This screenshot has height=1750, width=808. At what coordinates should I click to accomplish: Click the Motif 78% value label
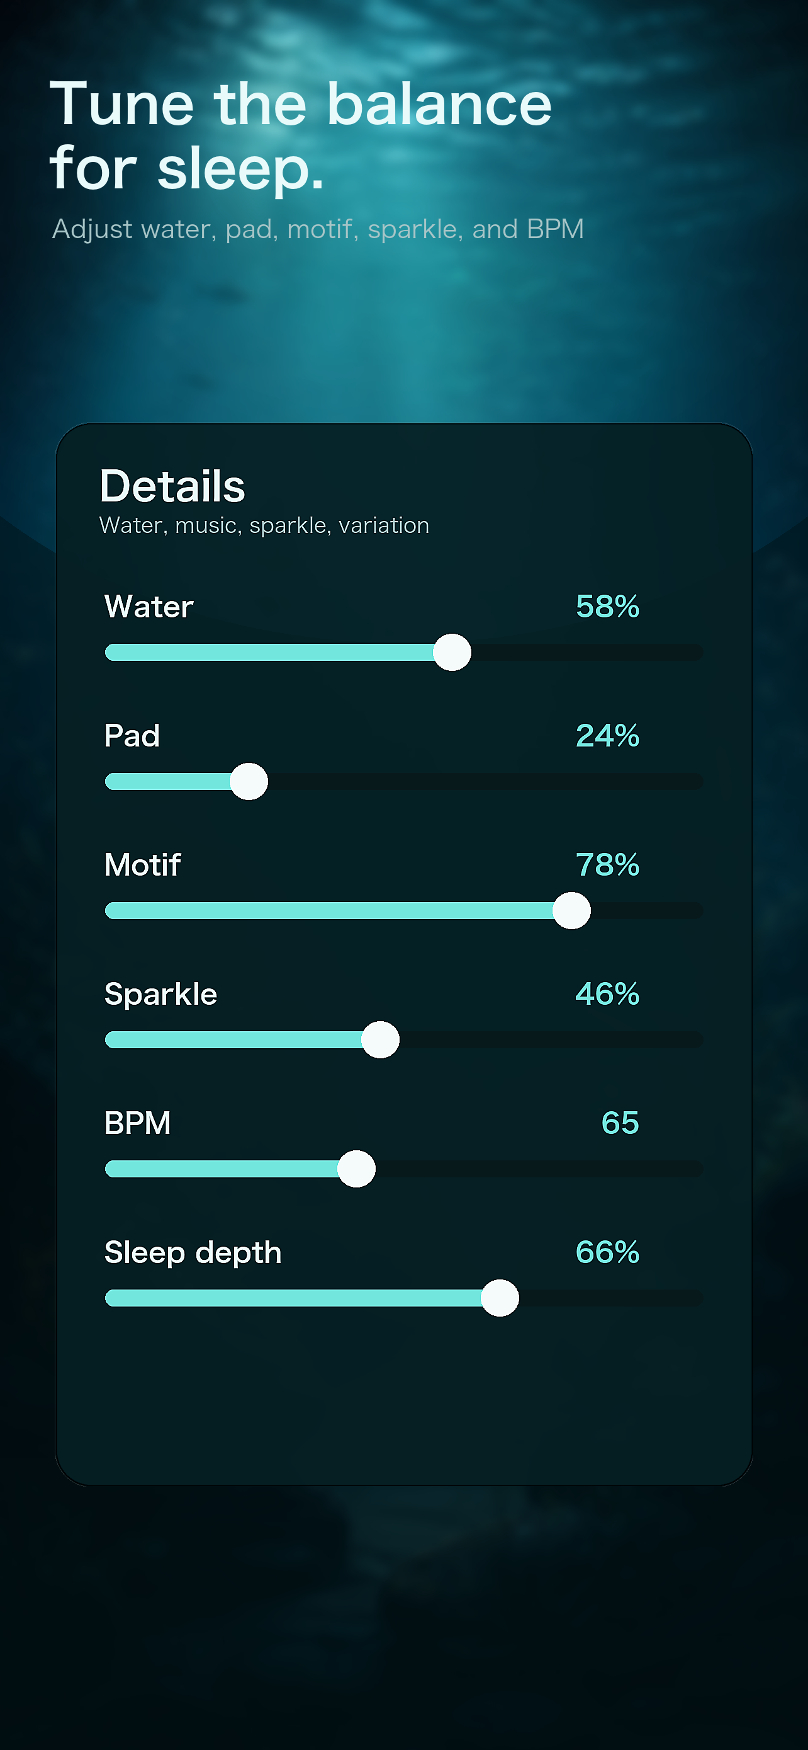(607, 864)
